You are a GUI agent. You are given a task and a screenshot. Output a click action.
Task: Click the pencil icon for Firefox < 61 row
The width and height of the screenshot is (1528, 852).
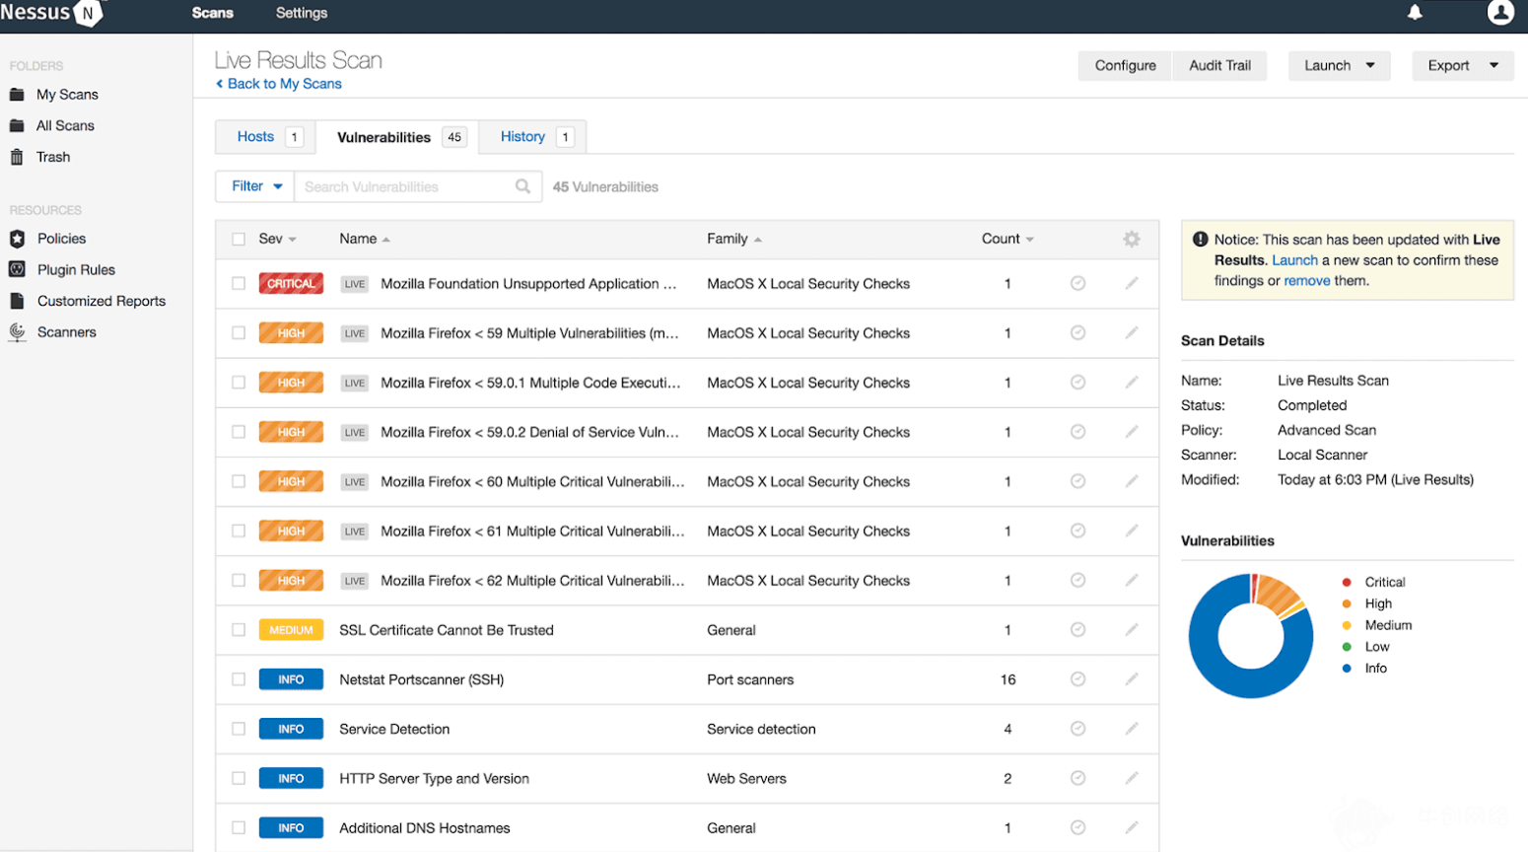click(x=1131, y=531)
